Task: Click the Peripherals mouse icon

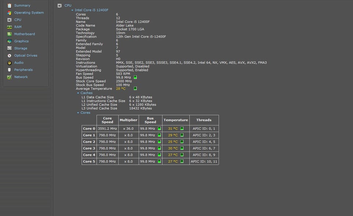Action: pyautogui.click(x=9, y=70)
